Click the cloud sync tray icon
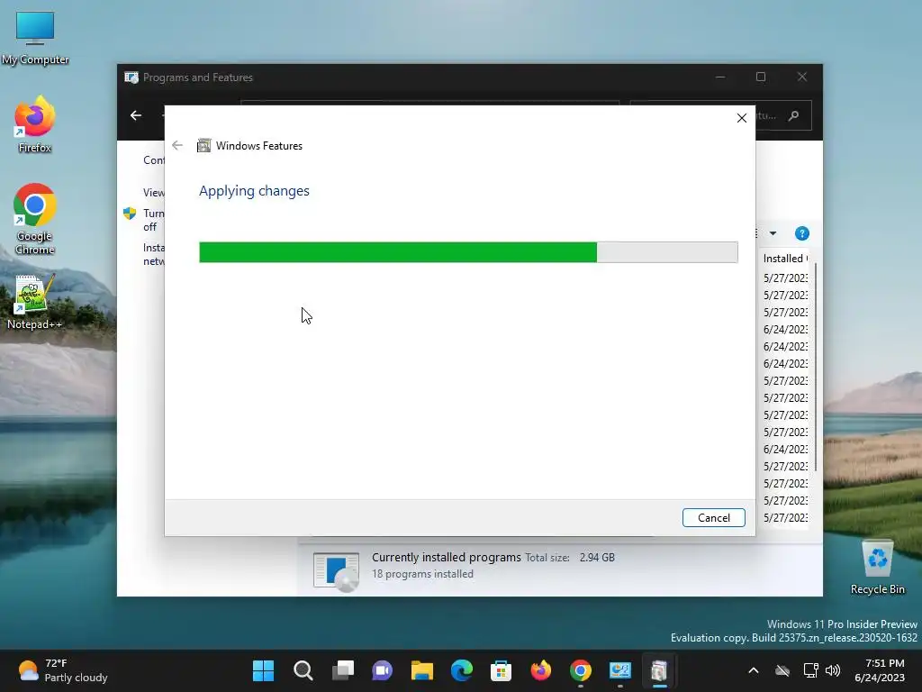The image size is (922, 692). point(782,670)
